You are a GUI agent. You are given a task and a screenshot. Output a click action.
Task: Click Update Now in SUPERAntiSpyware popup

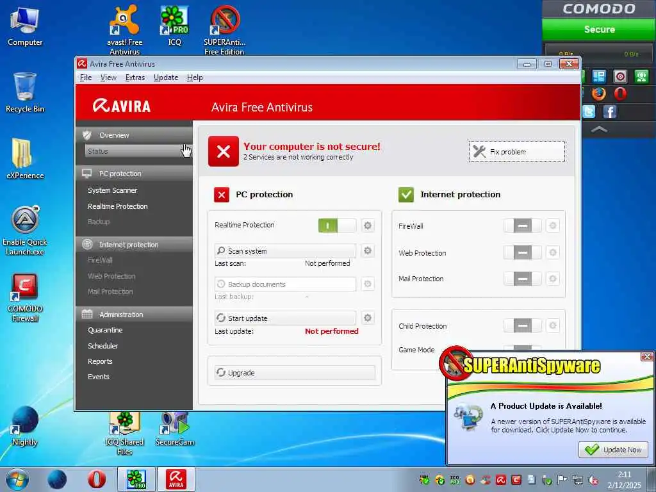[x=613, y=450]
